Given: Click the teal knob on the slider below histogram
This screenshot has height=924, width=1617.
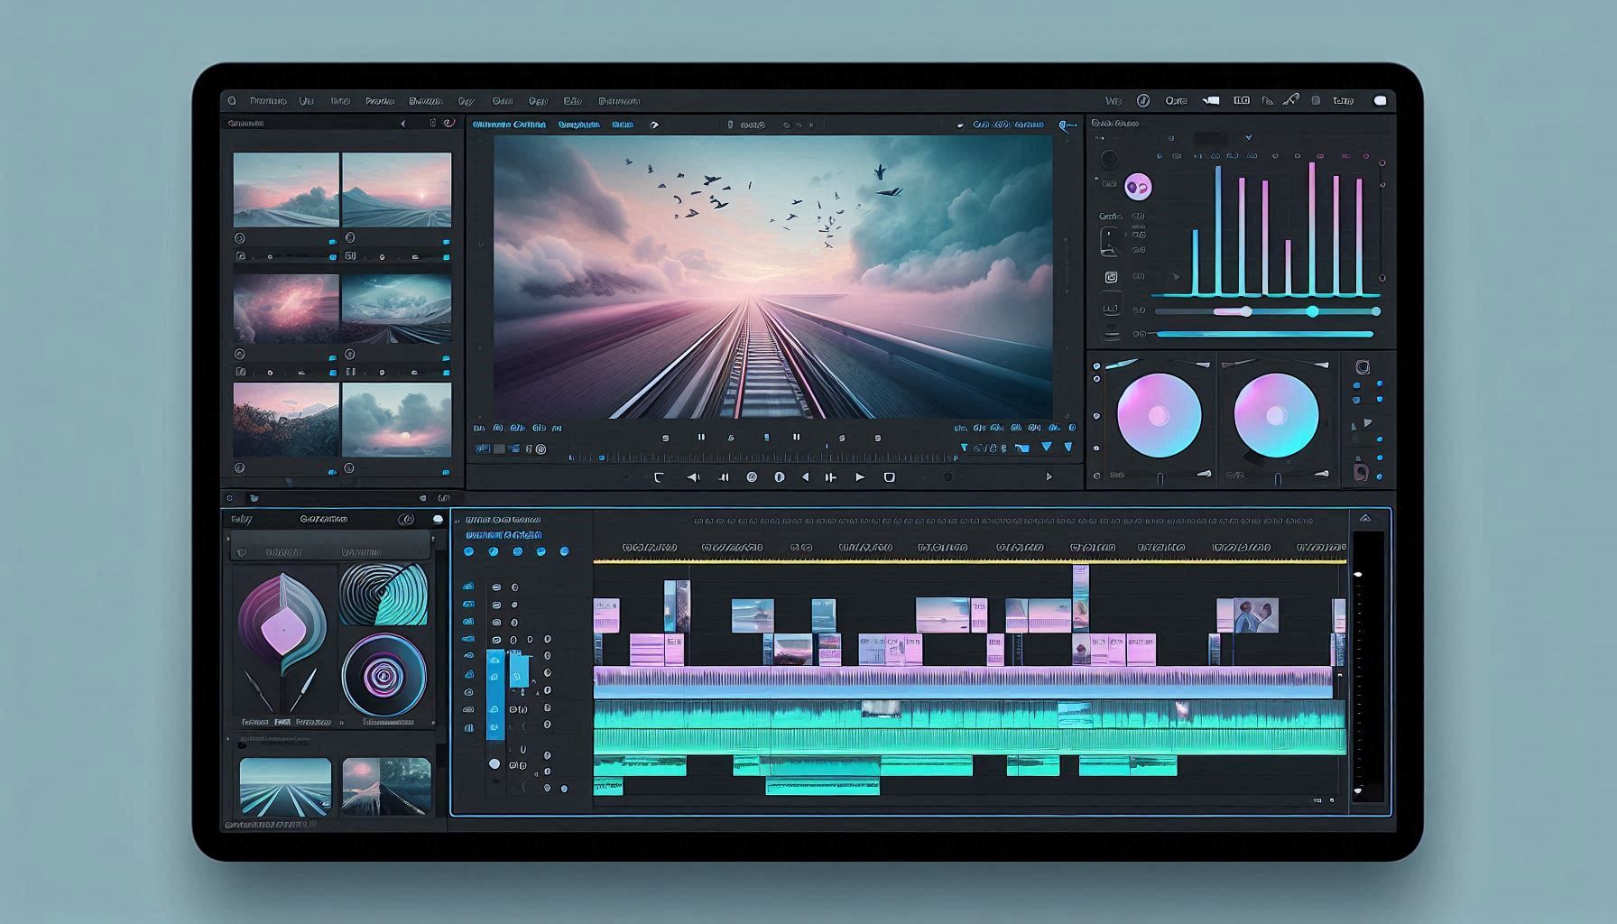Looking at the screenshot, I should tap(1312, 311).
